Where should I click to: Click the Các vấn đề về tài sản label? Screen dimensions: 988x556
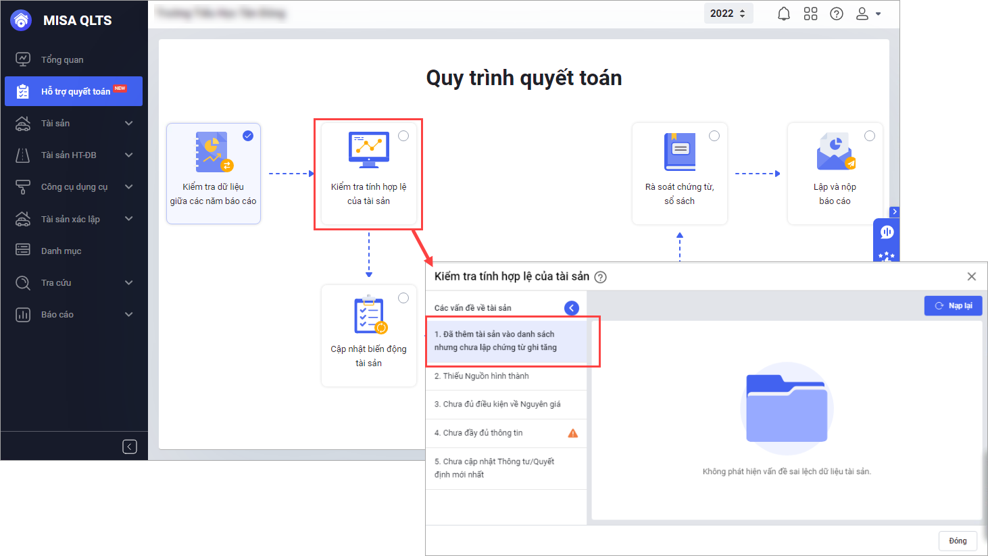473,308
